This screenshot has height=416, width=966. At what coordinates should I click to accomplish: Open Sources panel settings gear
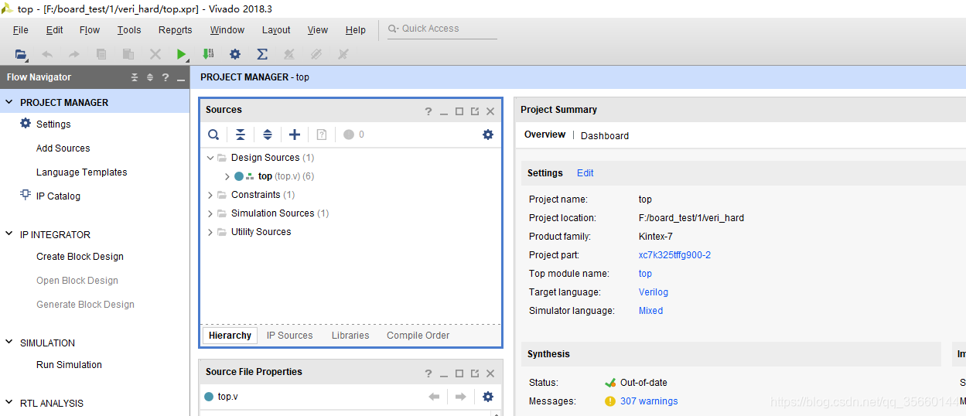(x=487, y=135)
